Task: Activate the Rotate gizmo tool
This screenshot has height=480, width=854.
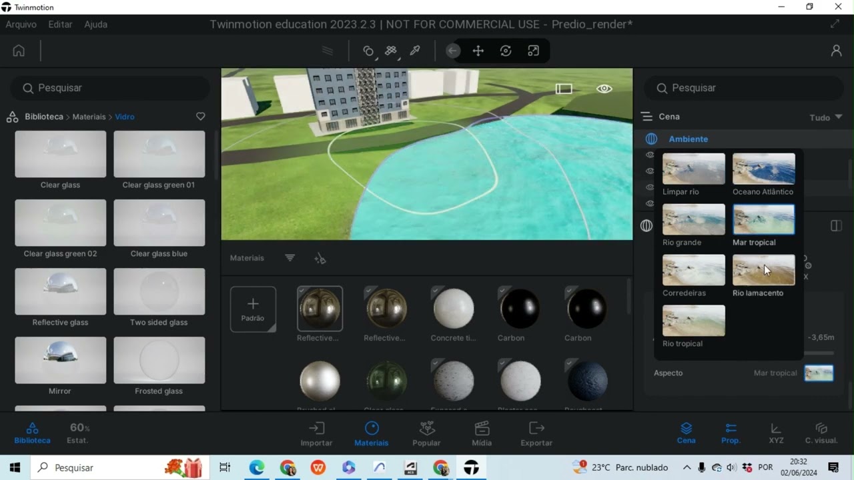Action: pos(506,51)
